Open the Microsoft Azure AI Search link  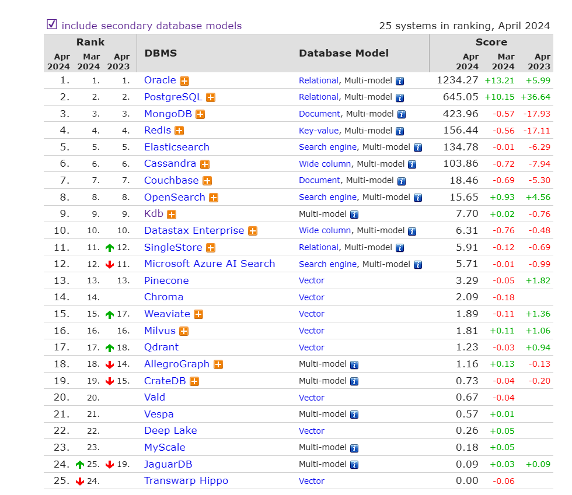(210, 264)
